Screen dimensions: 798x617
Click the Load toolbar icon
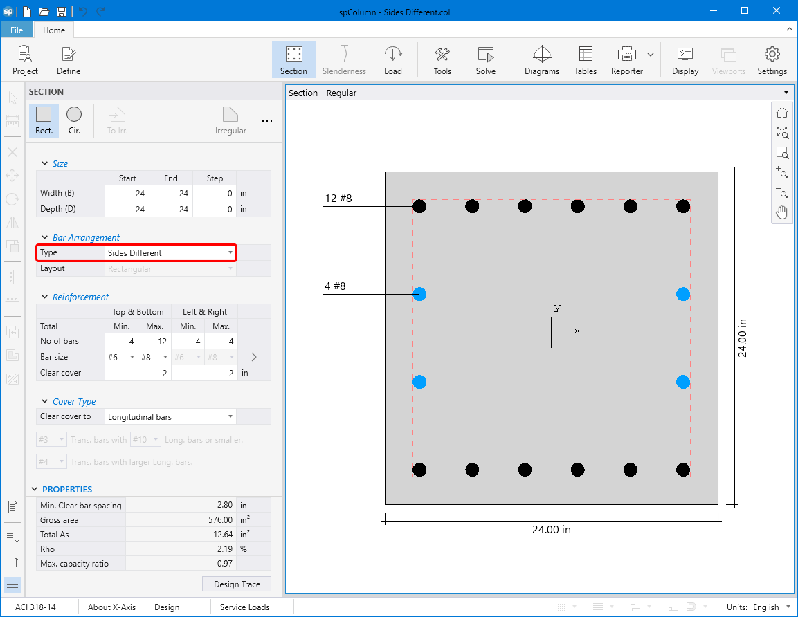(392, 60)
